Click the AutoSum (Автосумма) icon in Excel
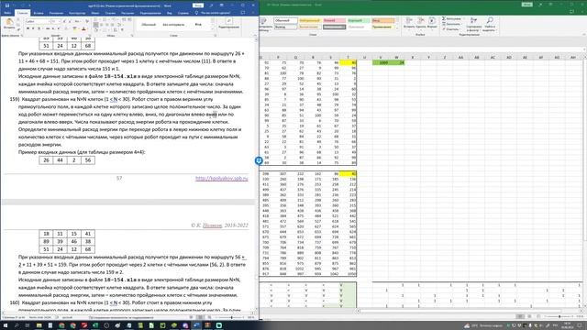587x330 pixels. click(443, 18)
